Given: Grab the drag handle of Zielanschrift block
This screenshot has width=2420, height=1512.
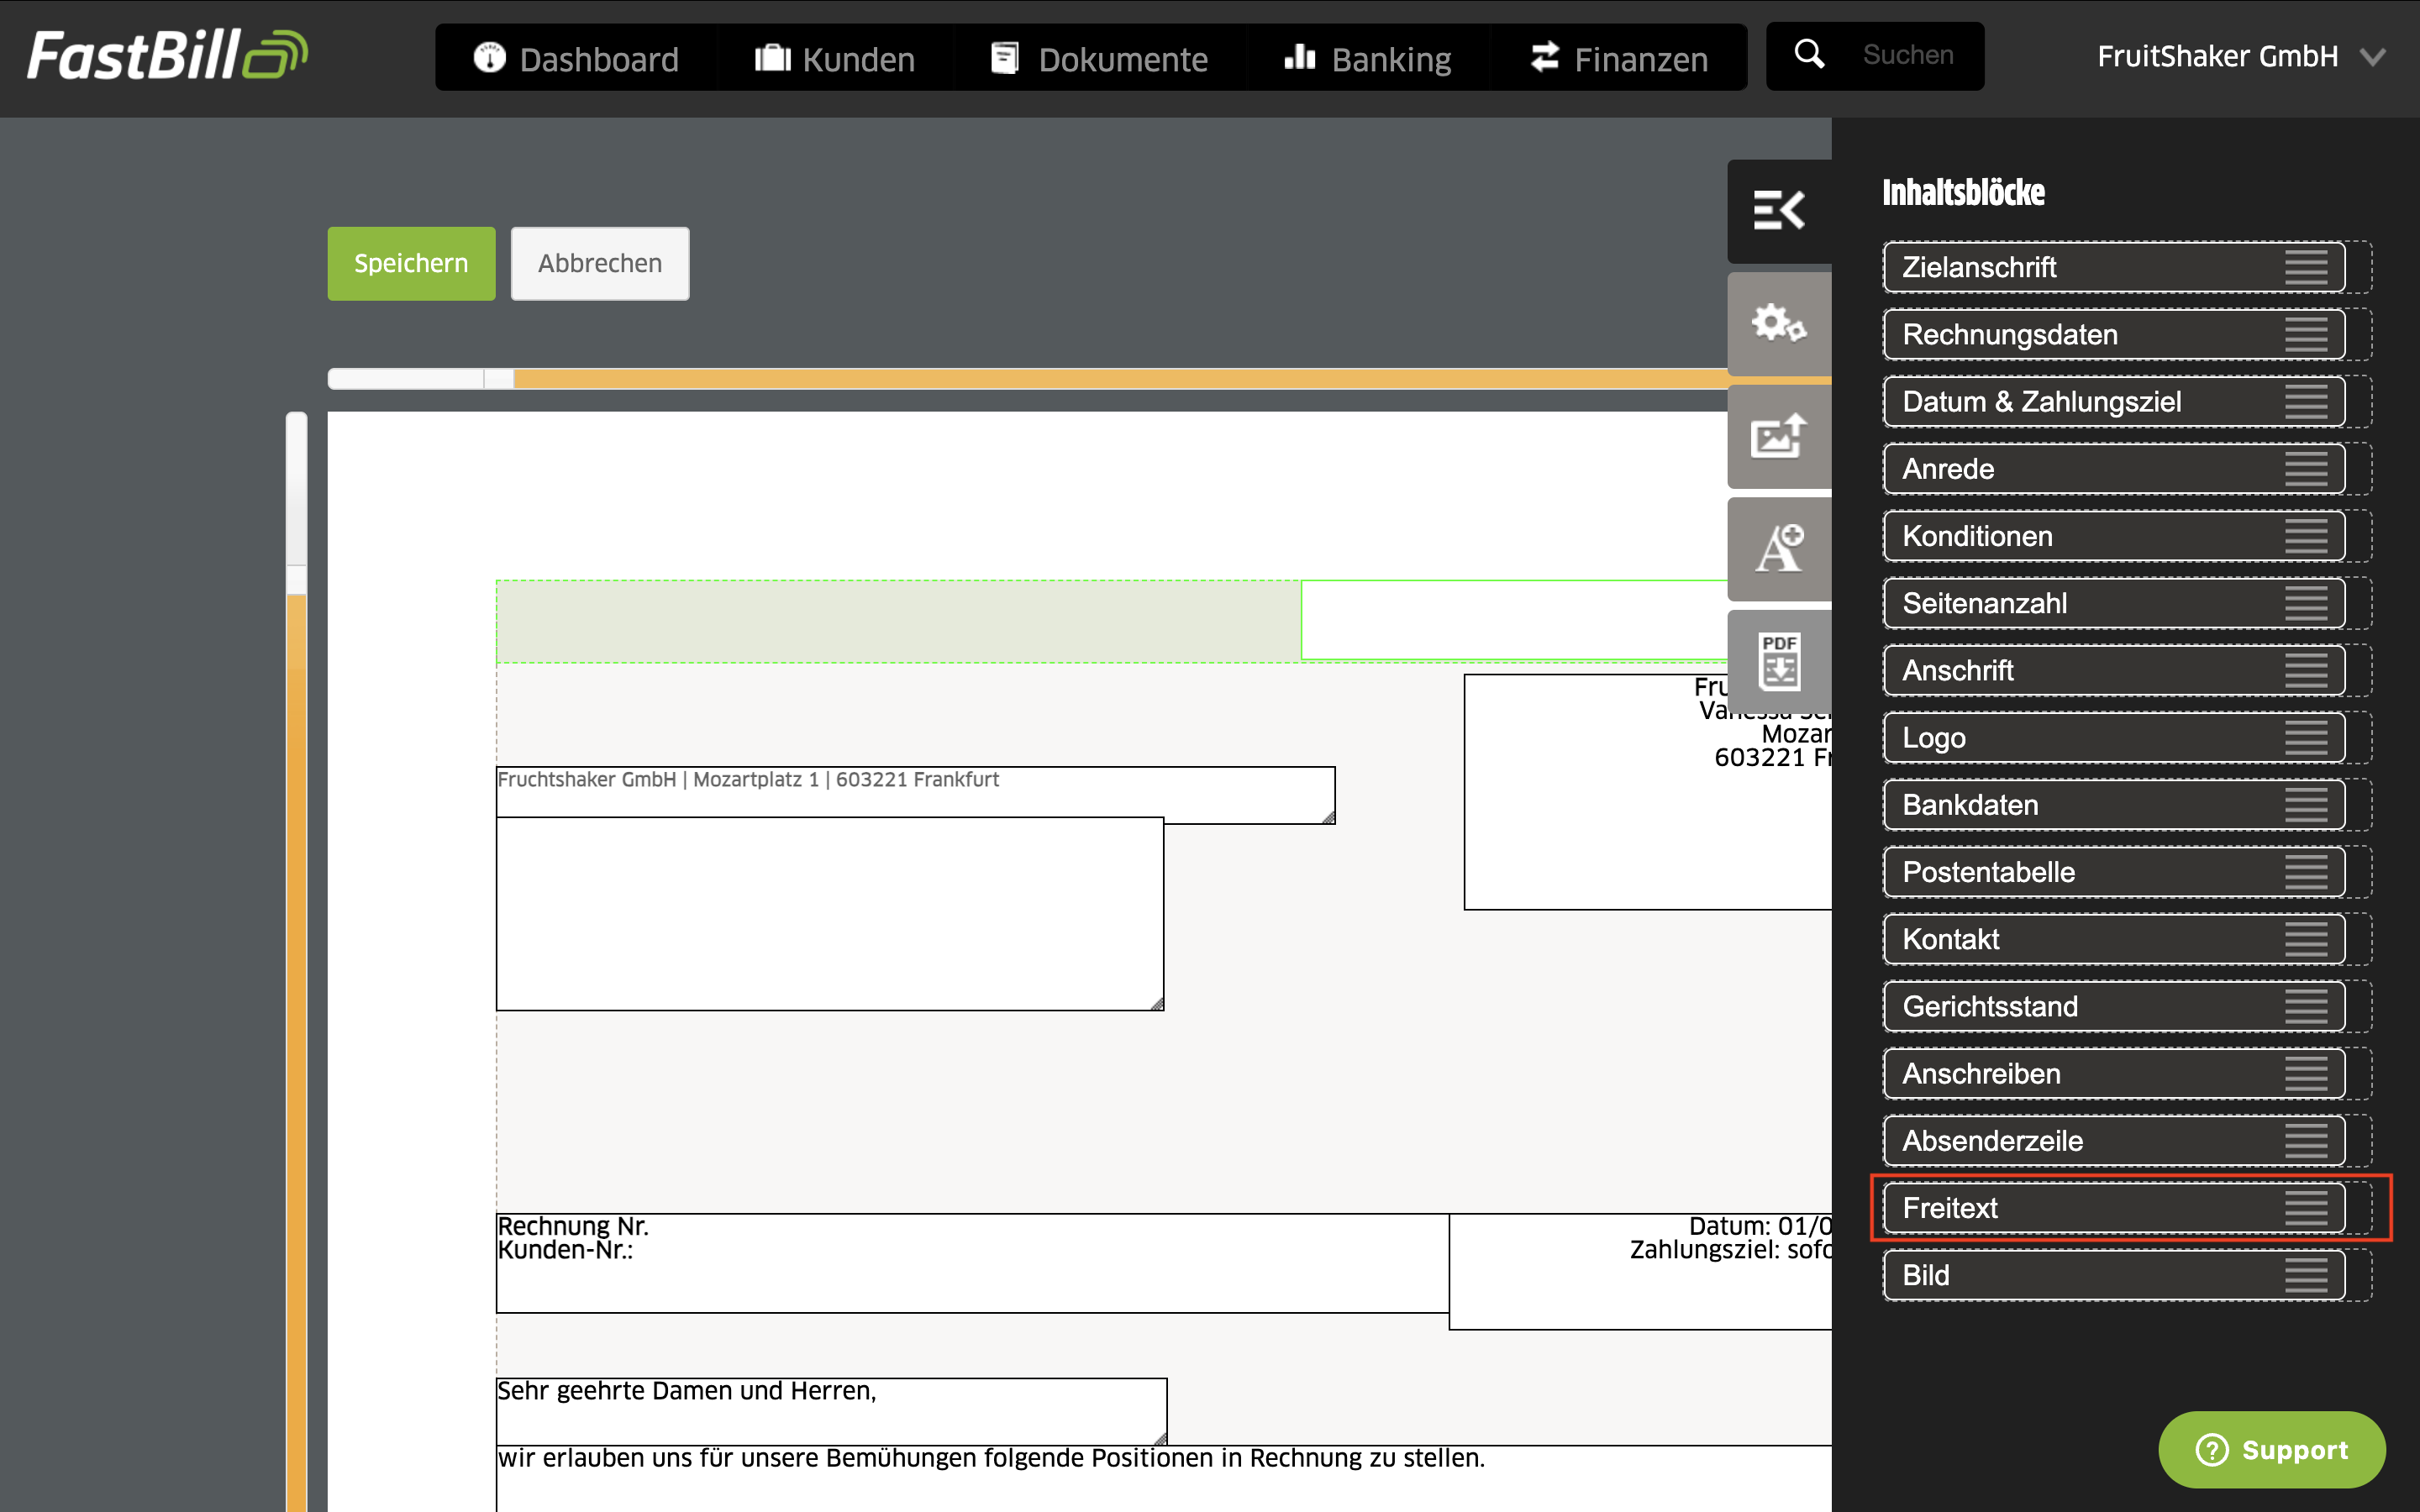Looking at the screenshot, I should click(2306, 267).
